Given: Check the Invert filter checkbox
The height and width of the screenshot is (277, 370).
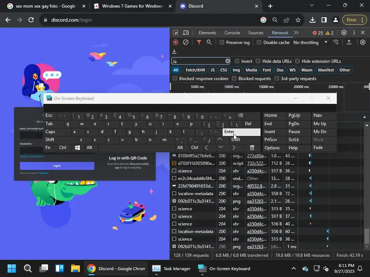Looking at the screenshot, I should click(x=237, y=61).
